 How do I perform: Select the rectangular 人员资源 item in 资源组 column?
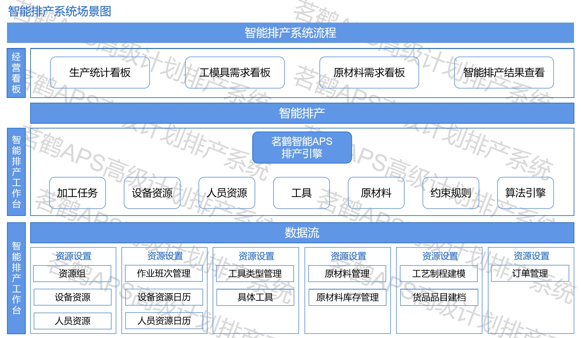click(x=72, y=321)
